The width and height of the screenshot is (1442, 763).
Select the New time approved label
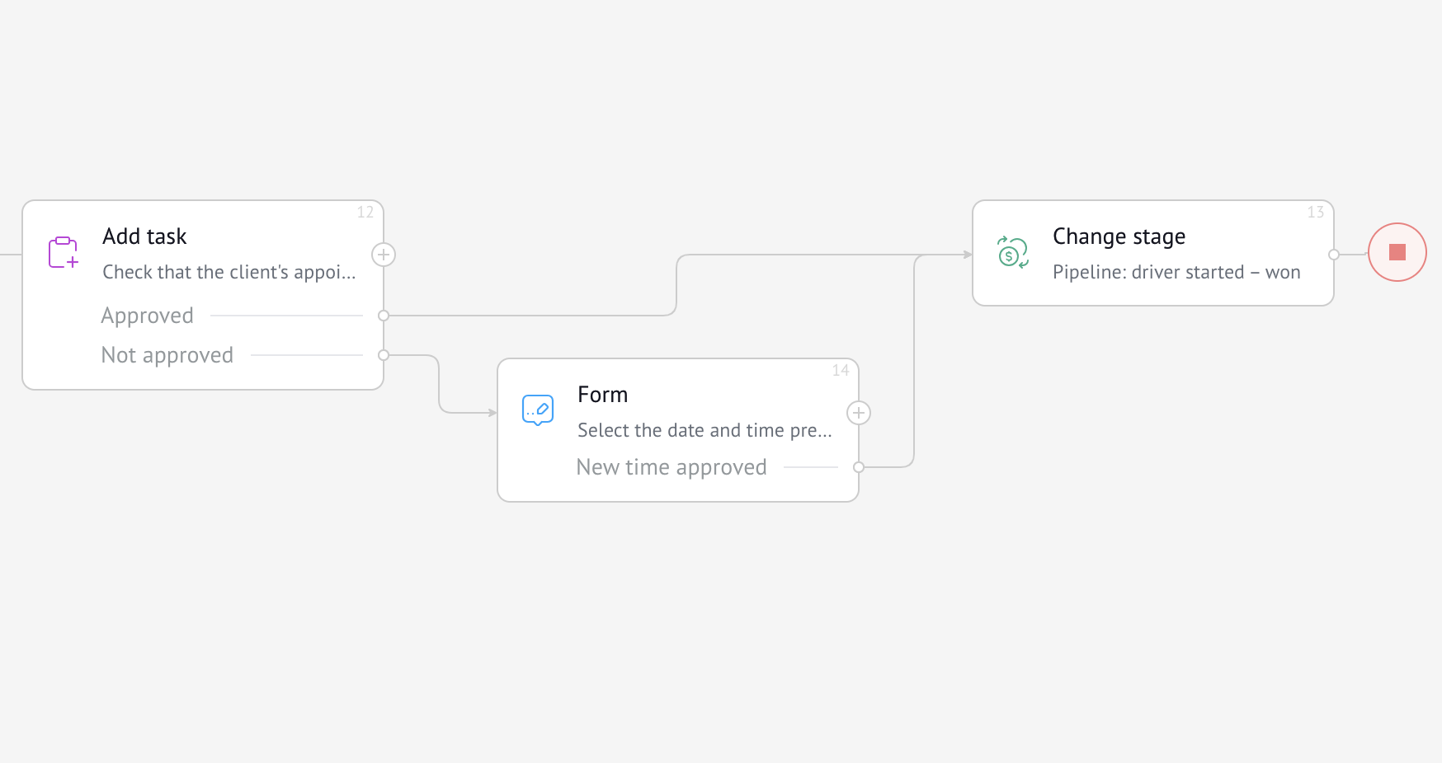click(x=672, y=467)
